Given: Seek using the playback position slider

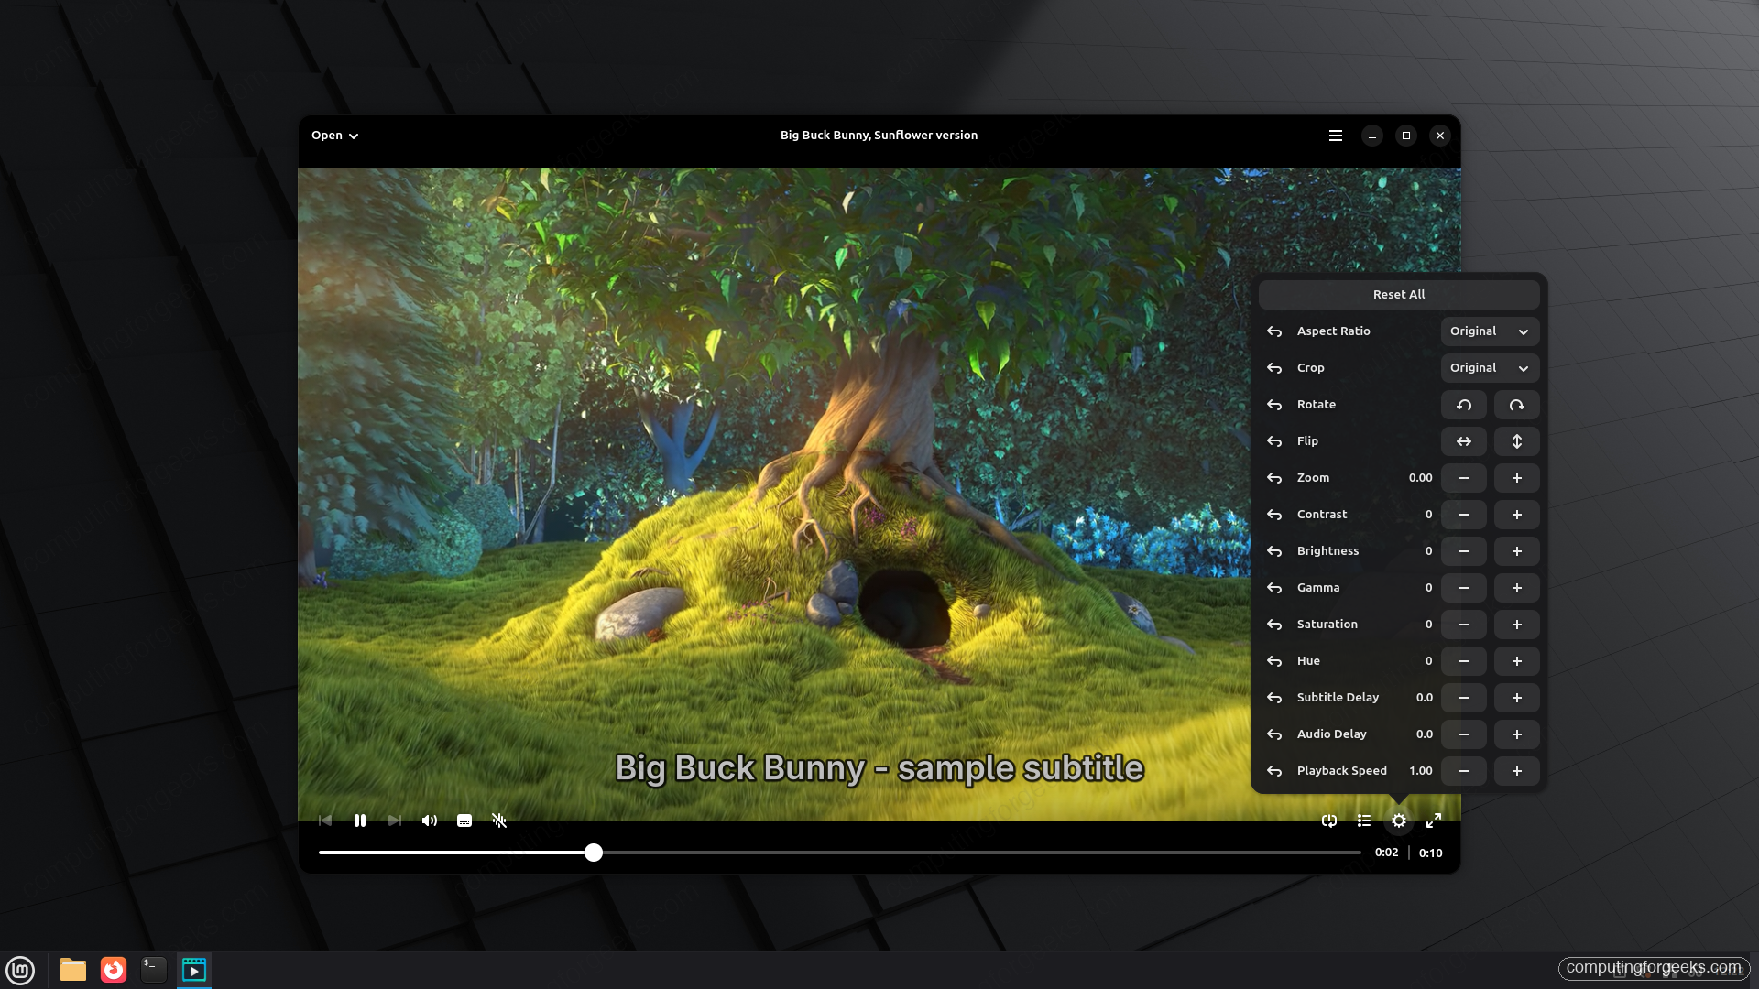Looking at the screenshot, I should (839, 853).
